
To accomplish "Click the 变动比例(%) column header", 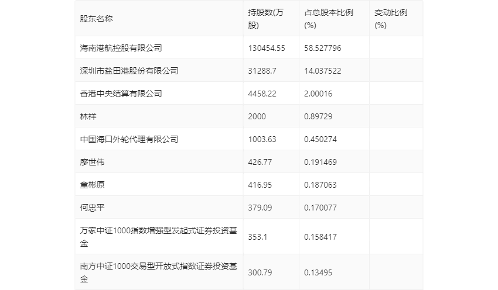I will 391,19.
